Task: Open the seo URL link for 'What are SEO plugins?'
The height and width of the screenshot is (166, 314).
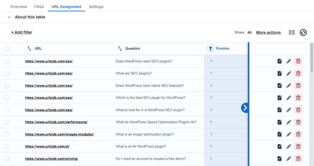Action: (49, 73)
